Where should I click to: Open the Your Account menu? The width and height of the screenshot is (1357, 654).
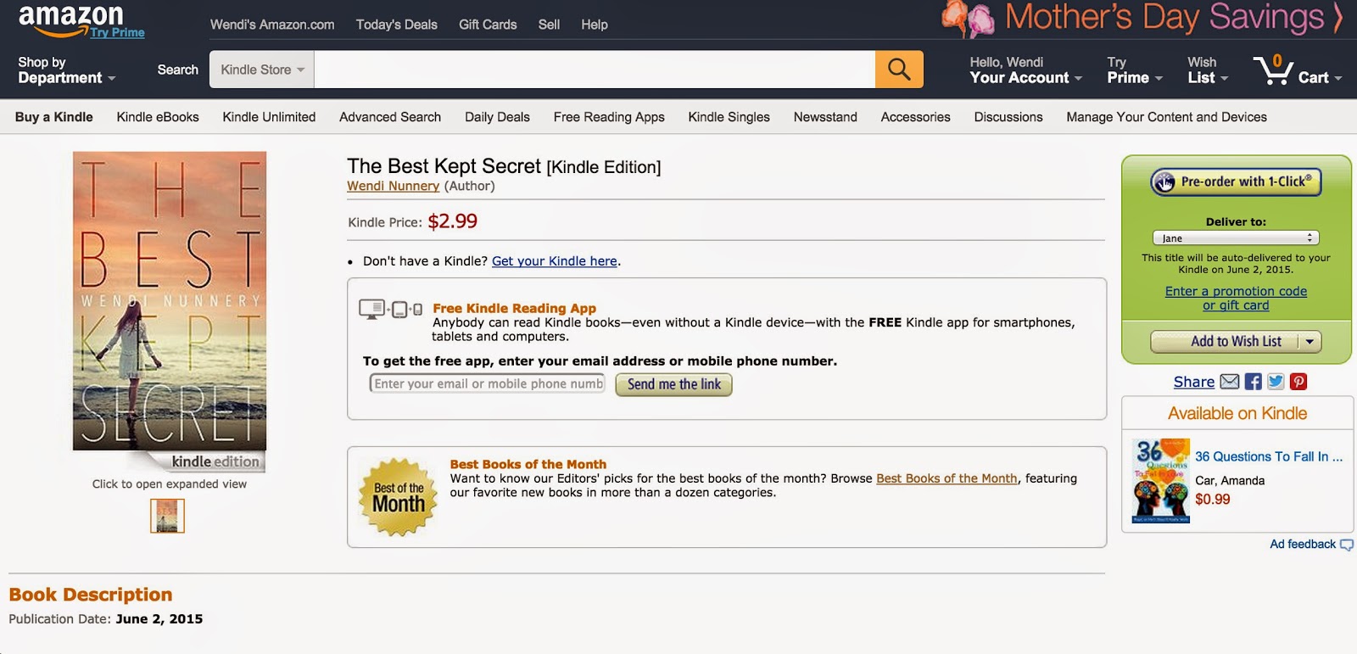[1026, 70]
